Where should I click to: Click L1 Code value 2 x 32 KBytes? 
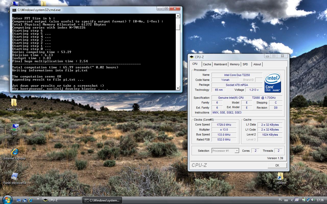point(270,130)
